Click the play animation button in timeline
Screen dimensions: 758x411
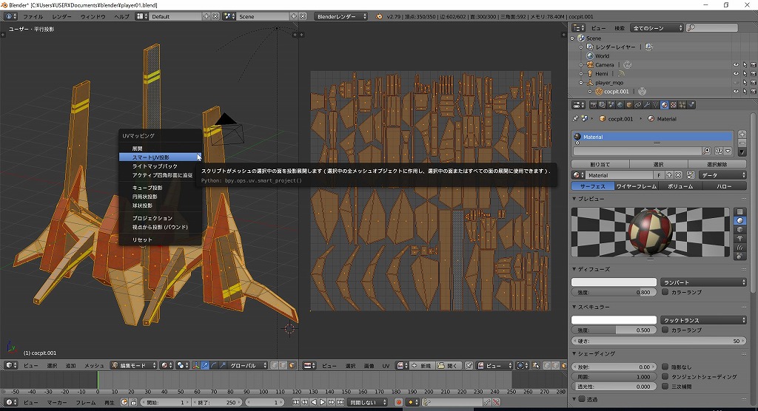[x=322, y=402]
